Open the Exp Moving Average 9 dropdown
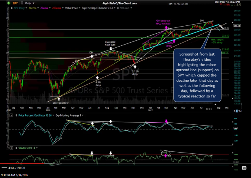Image resolution: width=251 pixels, height=178 pixels. 83,115
